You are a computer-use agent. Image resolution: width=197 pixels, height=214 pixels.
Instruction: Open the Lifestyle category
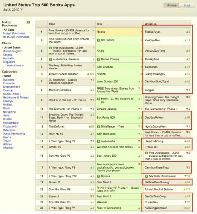(8, 101)
